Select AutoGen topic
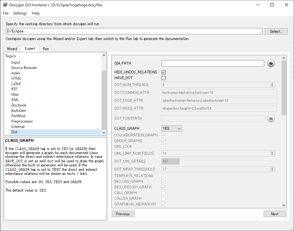Screen dimensions: 294x231 [x=19, y=111]
